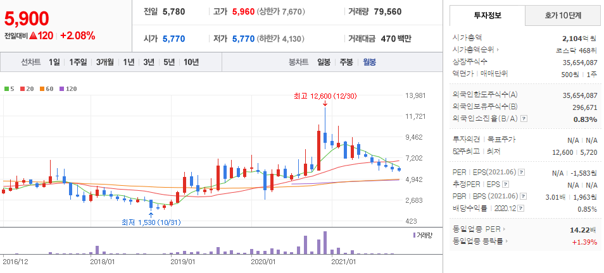This screenshot has height=273, width=604.
Task: Open help icon beside 배당수익률 2020.12
Action: (x=521, y=208)
